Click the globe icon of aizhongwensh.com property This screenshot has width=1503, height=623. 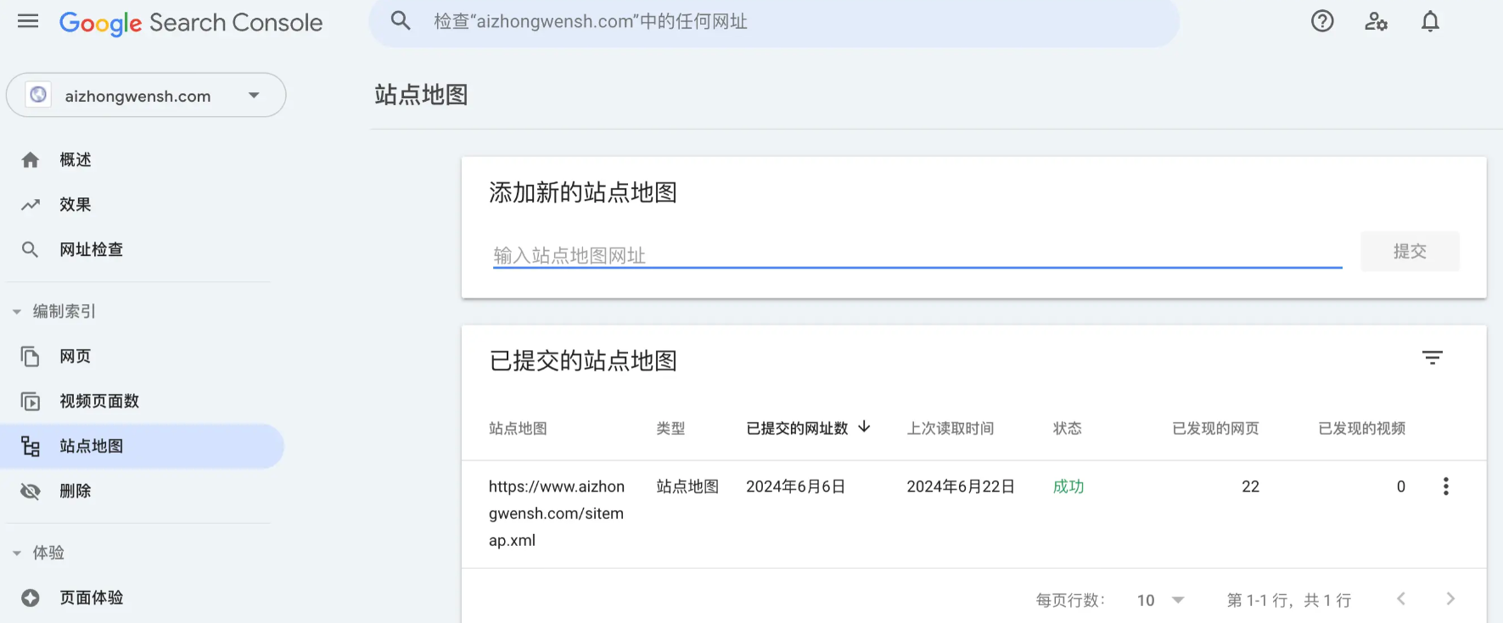tap(38, 95)
